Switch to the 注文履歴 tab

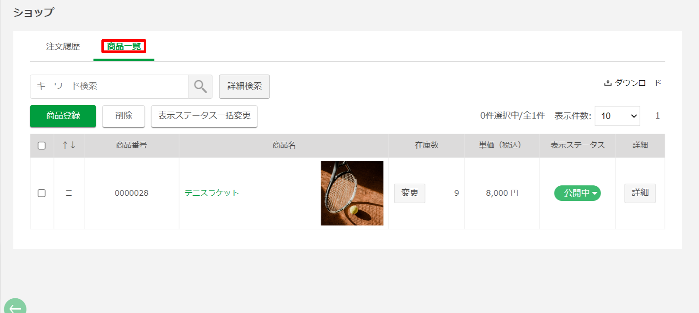(63, 47)
